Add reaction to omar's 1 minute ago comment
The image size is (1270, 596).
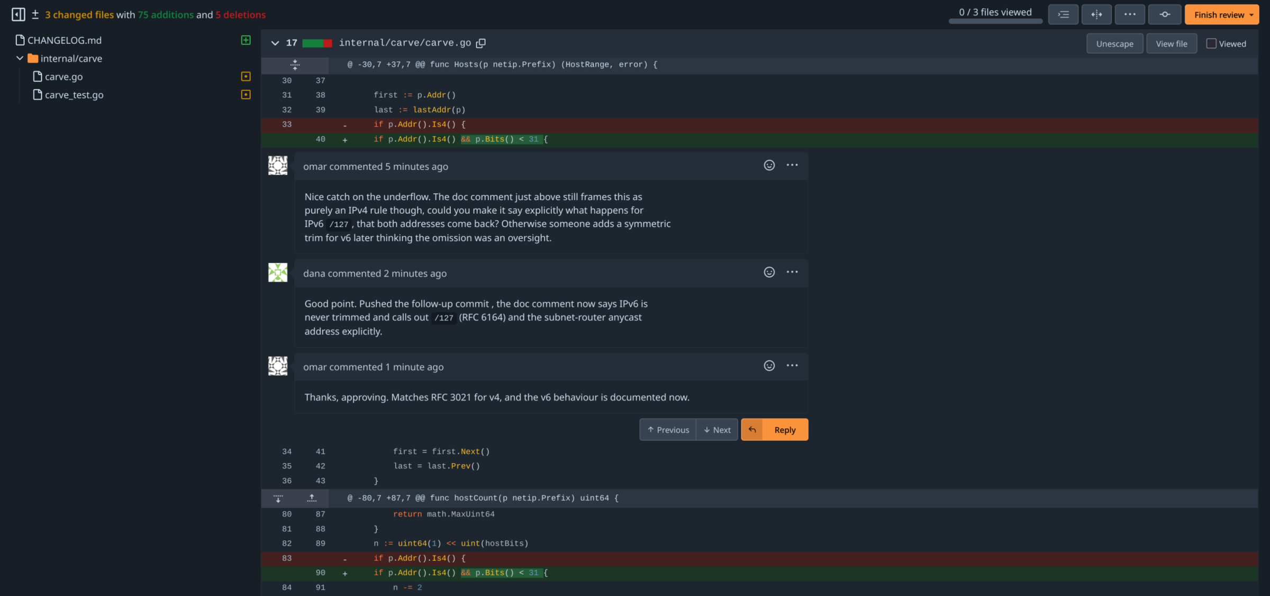click(x=769, y=366)
